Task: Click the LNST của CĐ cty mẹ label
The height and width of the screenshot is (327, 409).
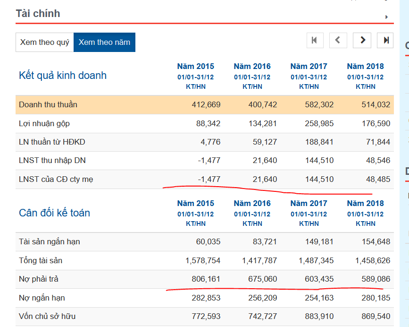Action: 56,179
